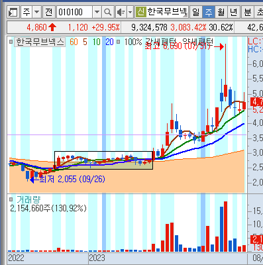Click the LC: readout beside chart
Screen dimensions: 263x265
pos(255,41)
